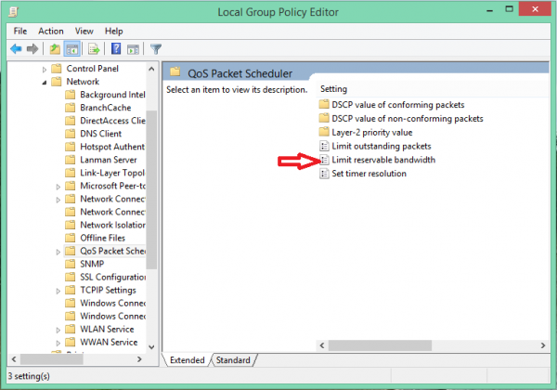Open the Action menu

51,32
